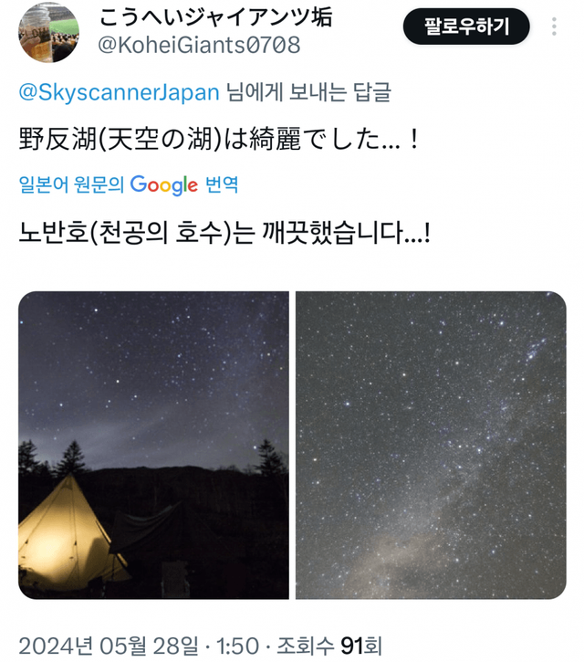
Task: Click the post time 1:50
Action: (x=237, y=646)
